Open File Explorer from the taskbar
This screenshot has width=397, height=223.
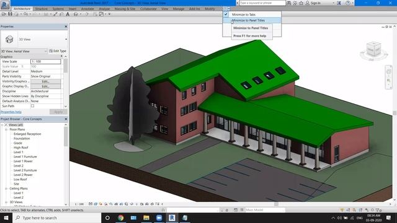pyautogui.click(x=146, y=217)
